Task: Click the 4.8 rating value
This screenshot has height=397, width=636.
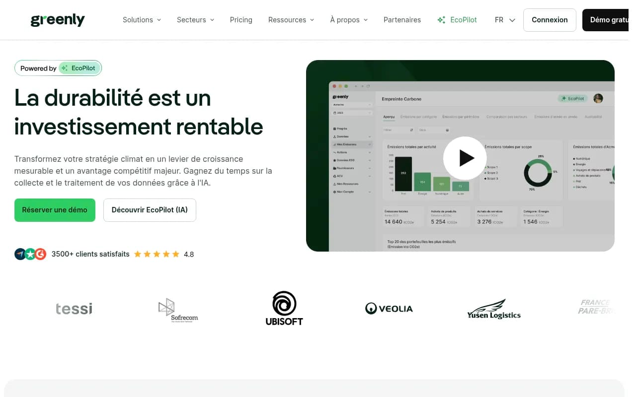Action: pyautogui.click(x=189, y=254)
